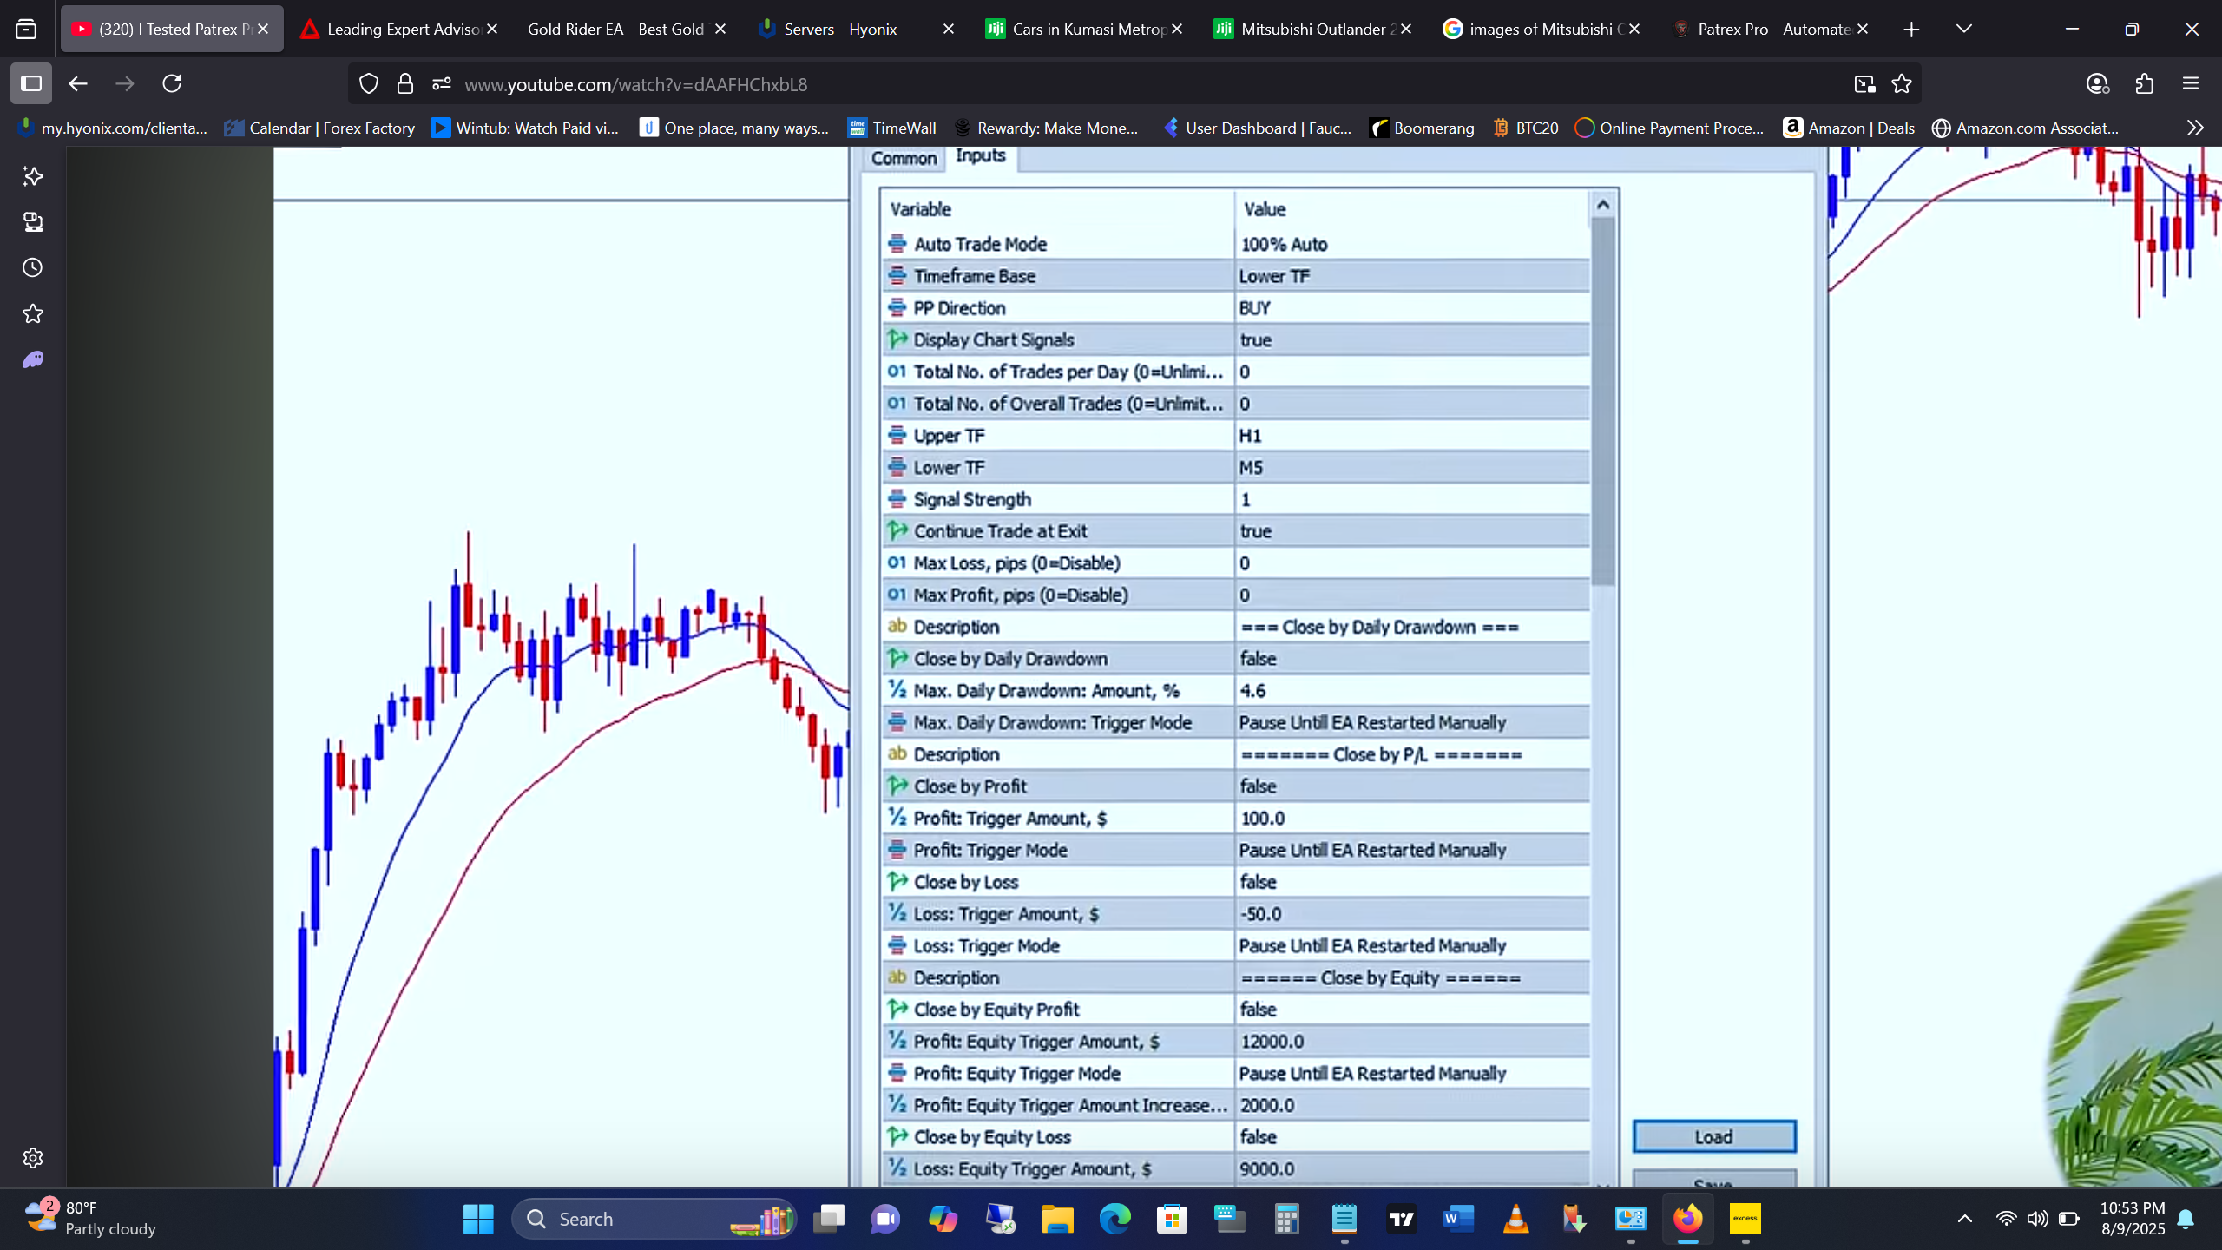
Task: Select the Close by Equity Loss false value
Action: click(1412, 1137)
